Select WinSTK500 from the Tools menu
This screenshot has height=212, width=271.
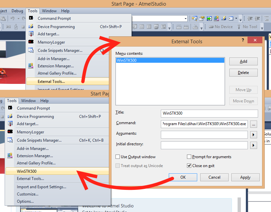tap(27, 171)
